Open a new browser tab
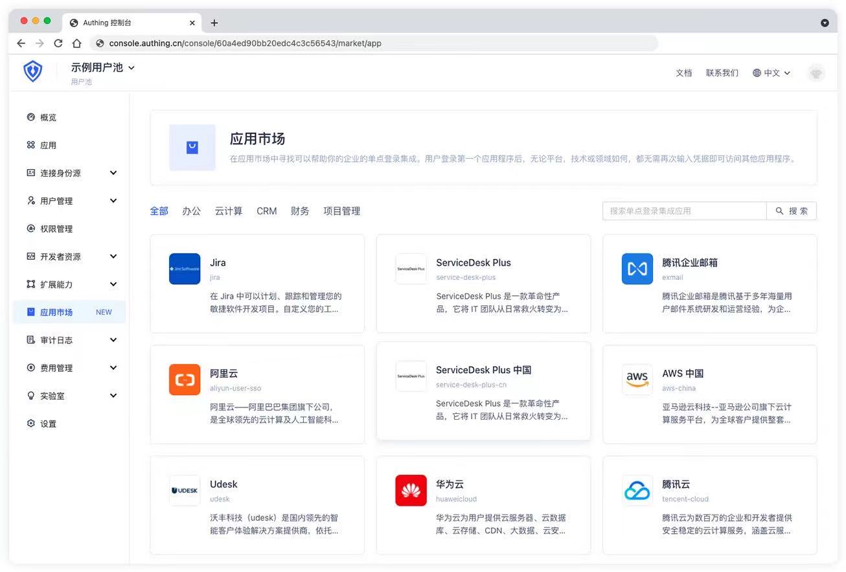The width and height of the screenshot is (846, 572). (x=214, y=23)
